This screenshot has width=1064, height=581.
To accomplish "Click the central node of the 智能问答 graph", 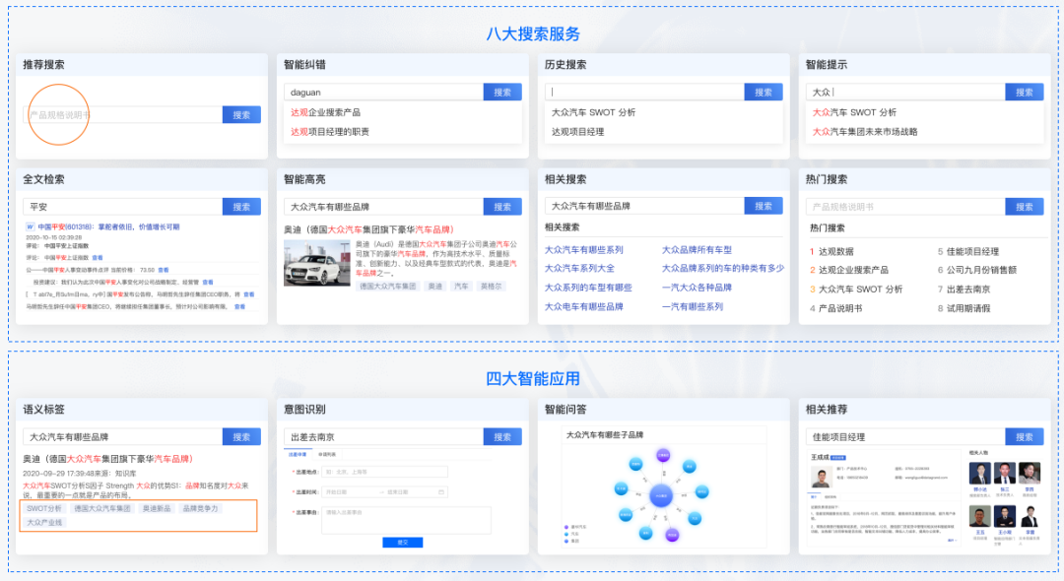I will point(661,495).
